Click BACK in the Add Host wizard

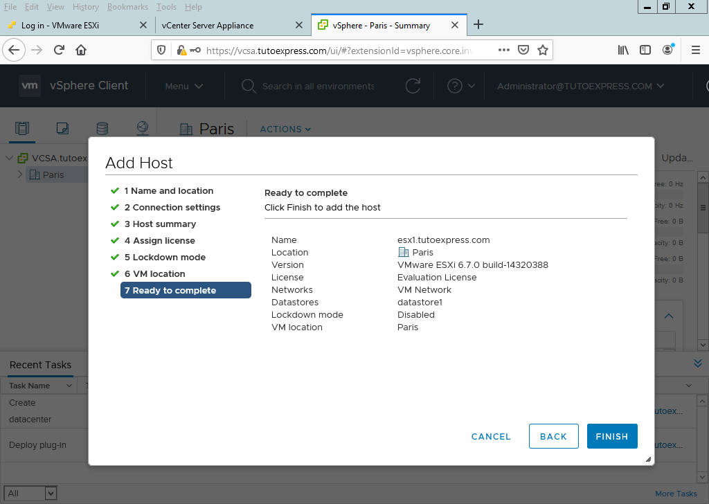(553, 436)
